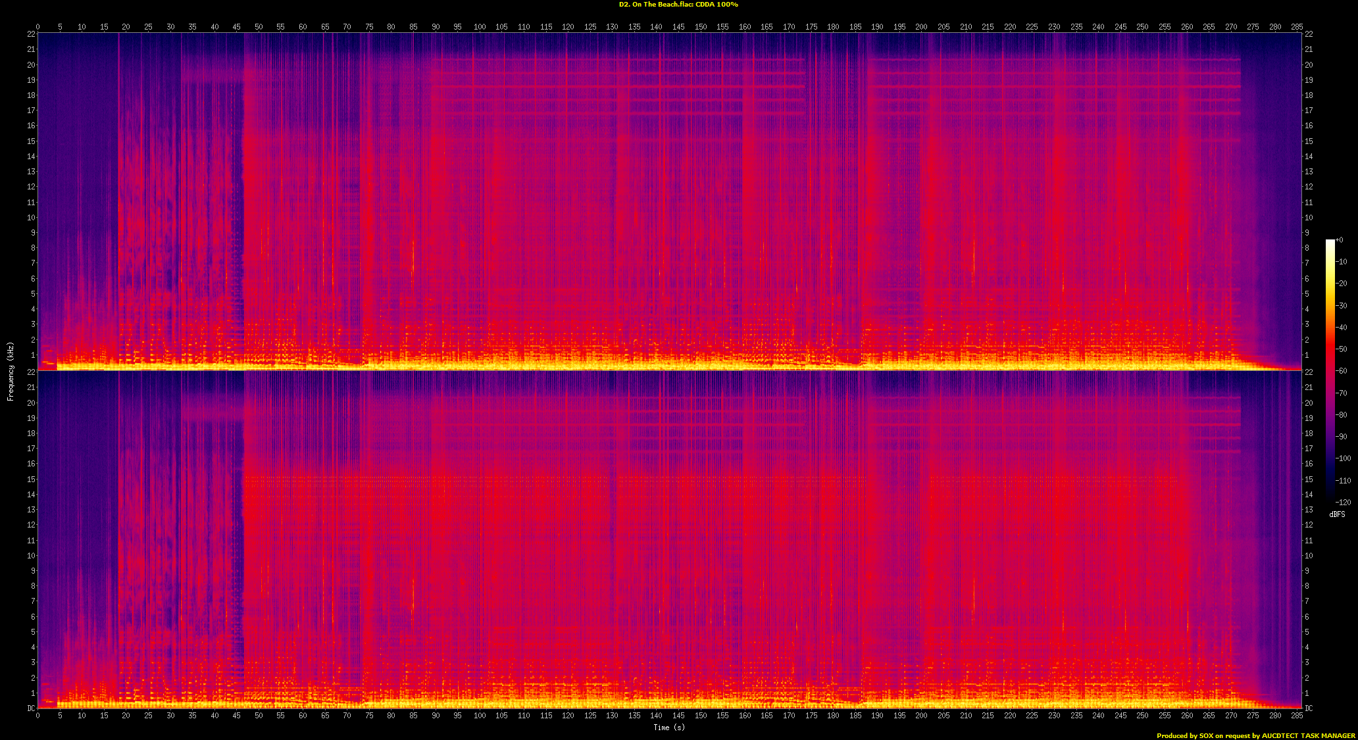This screenshot has width=1358, height=740.
Task: Click the '200' tick on top time axis
Action: [x=922, y=27]
